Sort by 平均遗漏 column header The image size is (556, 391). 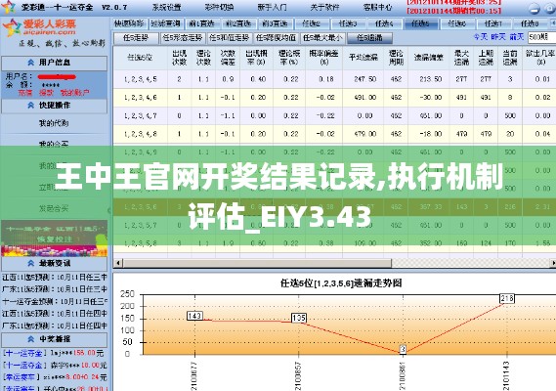click(364, 58)
